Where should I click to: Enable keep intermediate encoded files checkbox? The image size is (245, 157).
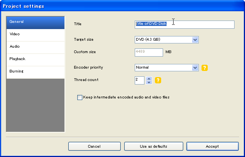[80, 97]
